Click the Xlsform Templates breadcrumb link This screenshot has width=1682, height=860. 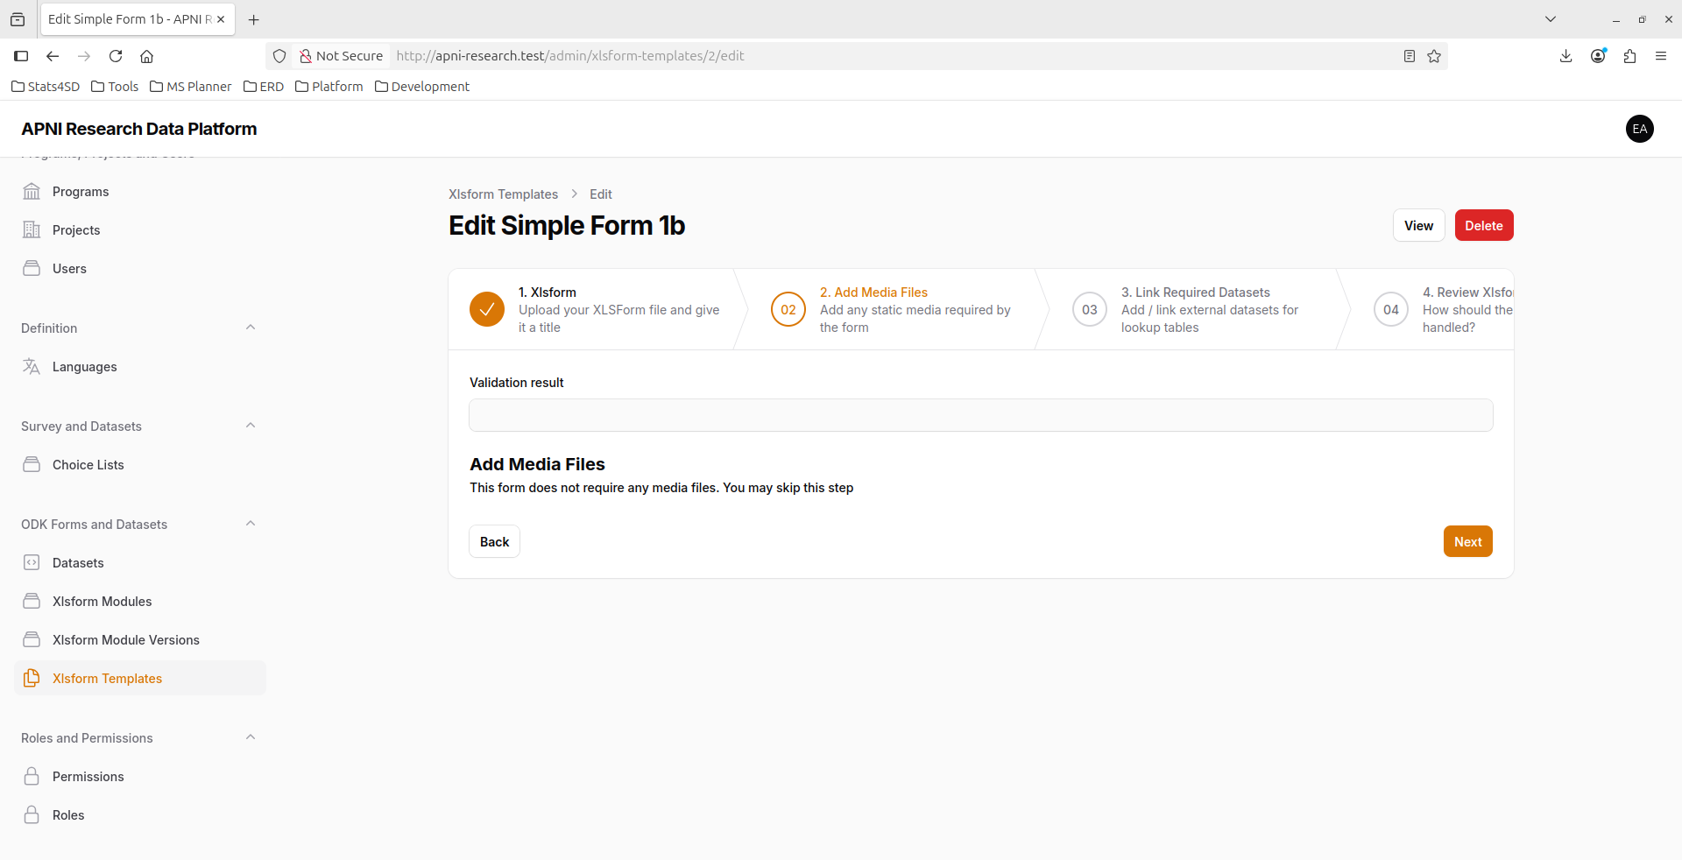coord(503,194)
